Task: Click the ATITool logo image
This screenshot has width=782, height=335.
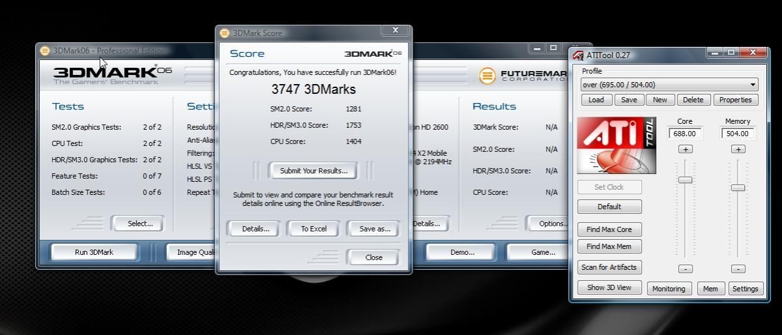Action: tap(616, 145)
